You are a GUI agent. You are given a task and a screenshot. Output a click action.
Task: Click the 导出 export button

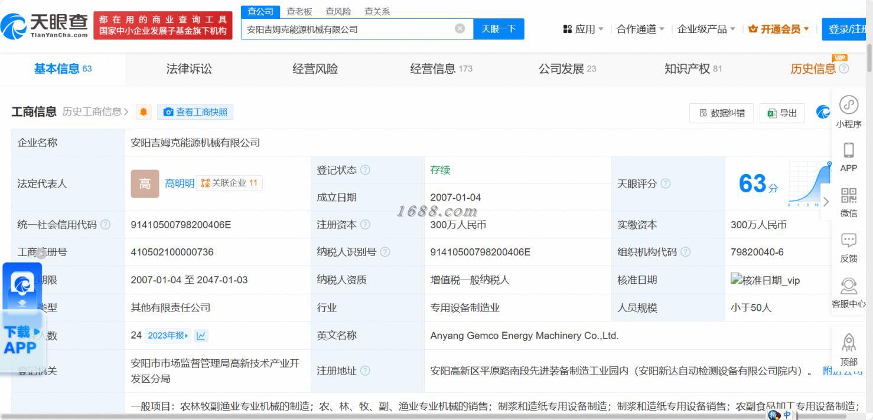pos(782,113)
